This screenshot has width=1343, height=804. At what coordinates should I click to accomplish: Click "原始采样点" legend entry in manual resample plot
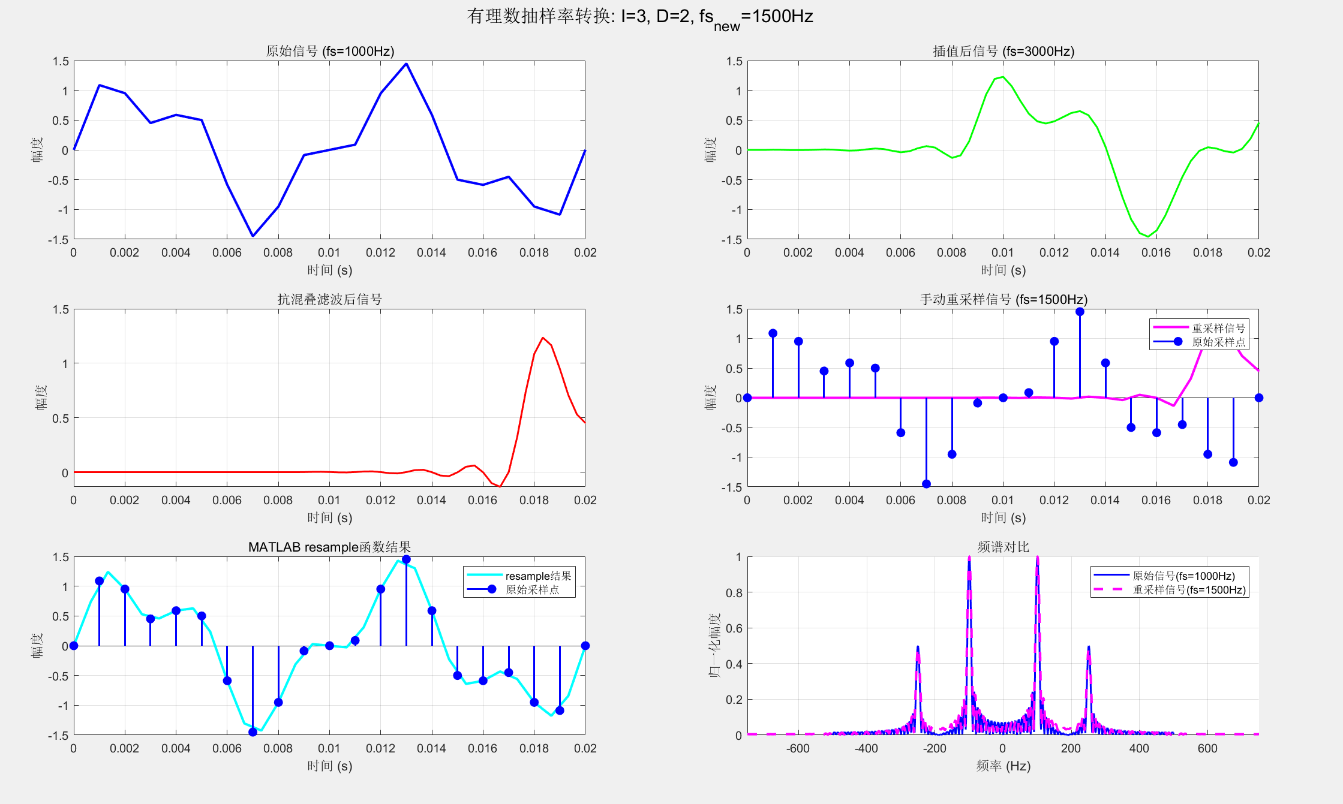1218,342
